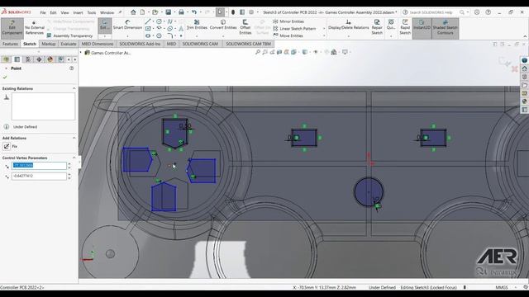Switch to SOLIDWORKS Add-Ins tab
529x297 pixels.
click(x=140, y=44)
